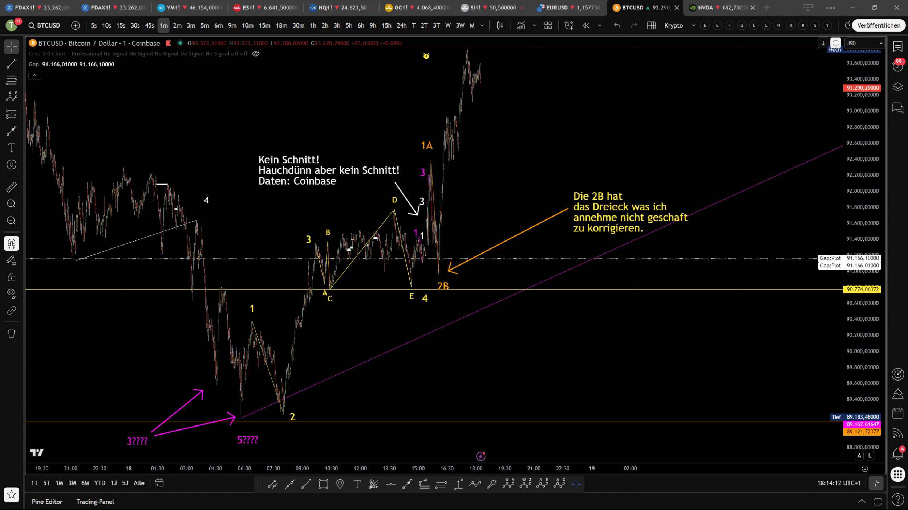Select the Text tool in left toolbar
Viewport: 908px width, 510px height.
point(11,148)
